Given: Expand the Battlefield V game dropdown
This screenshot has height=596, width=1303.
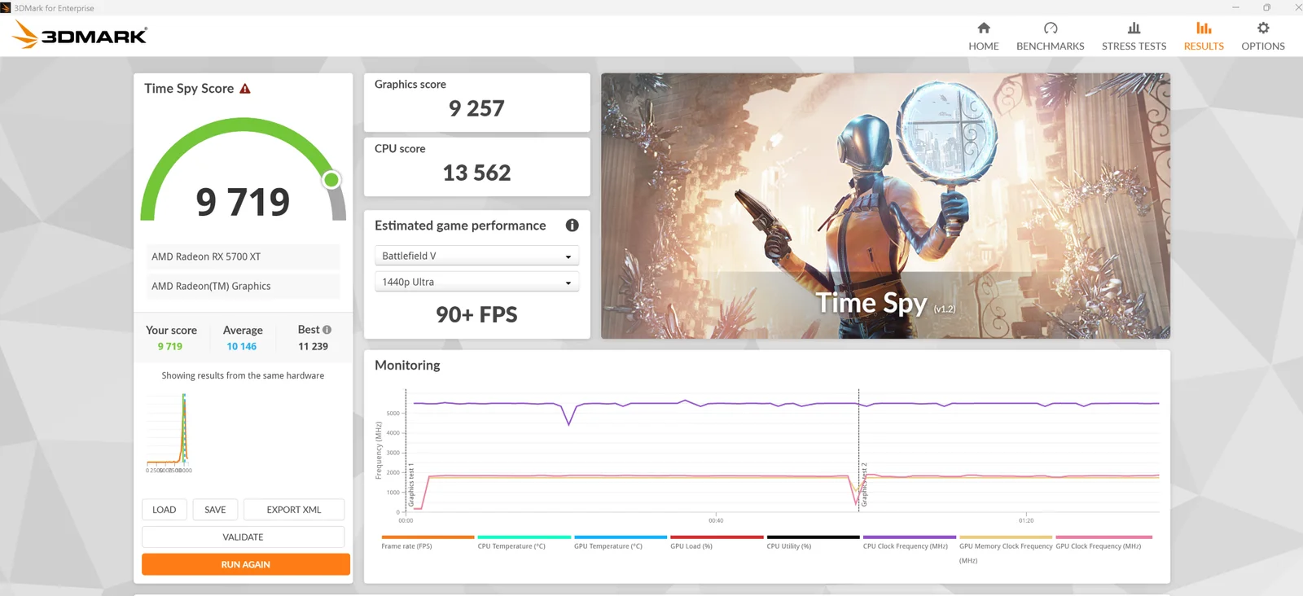Looking at the screenshot, I should coord(476,256).
